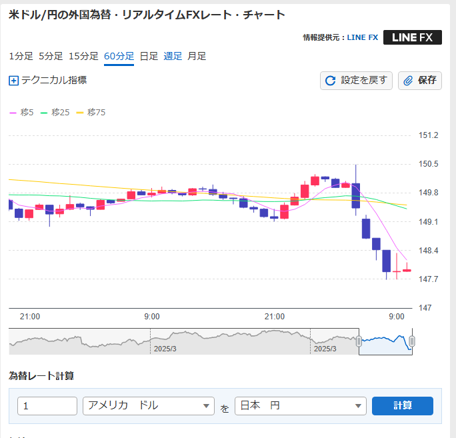Toggle the 移75 moving average legend
Screen dimensions: 456x438
point(91,112)
